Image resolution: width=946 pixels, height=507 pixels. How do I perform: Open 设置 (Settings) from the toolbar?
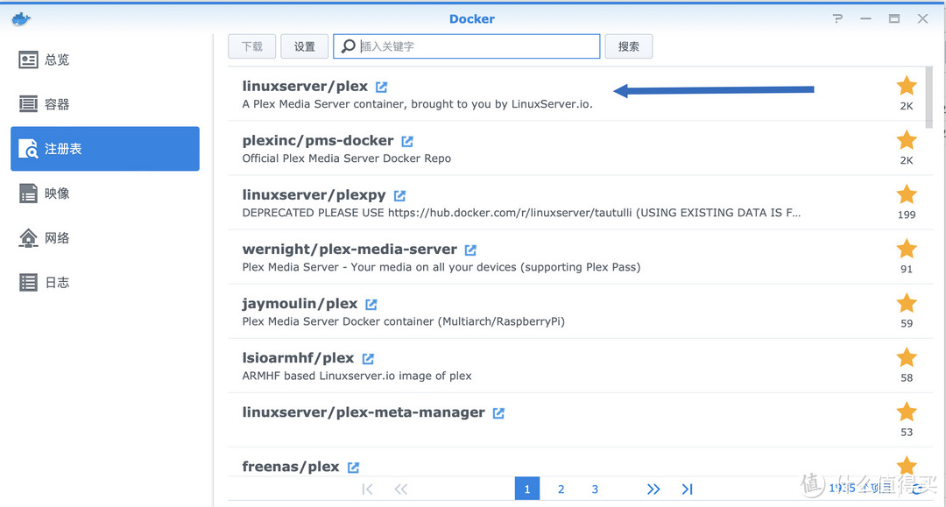tap(304, 46)
